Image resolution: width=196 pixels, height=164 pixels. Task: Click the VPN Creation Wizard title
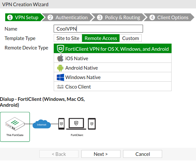[x=25, y=4]
